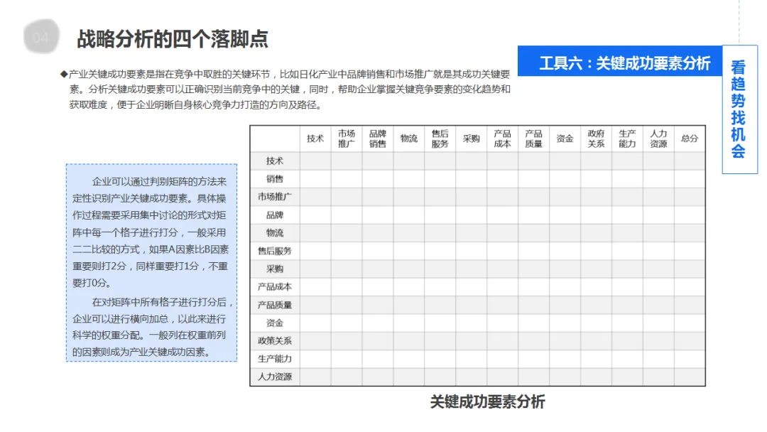Select the 政策关系 row label
This screenshot has width=767, height=432.
275,340
